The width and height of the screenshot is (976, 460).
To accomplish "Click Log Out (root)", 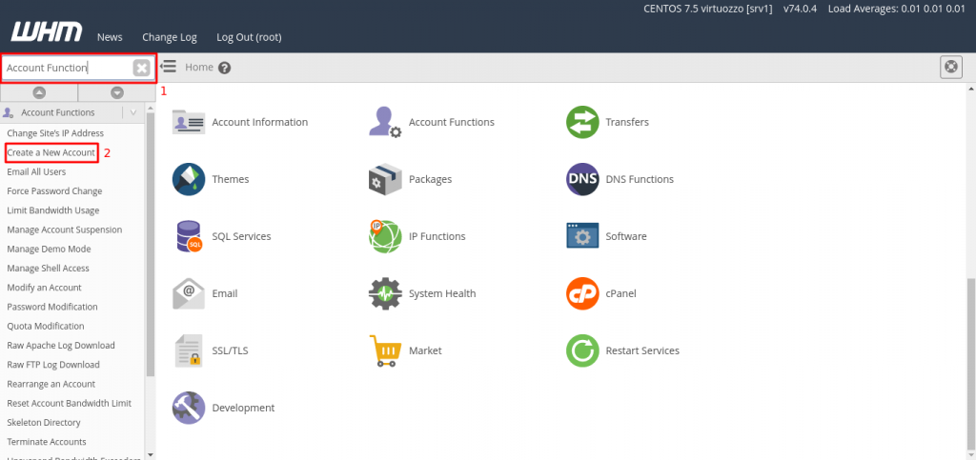I will point(249,37).
